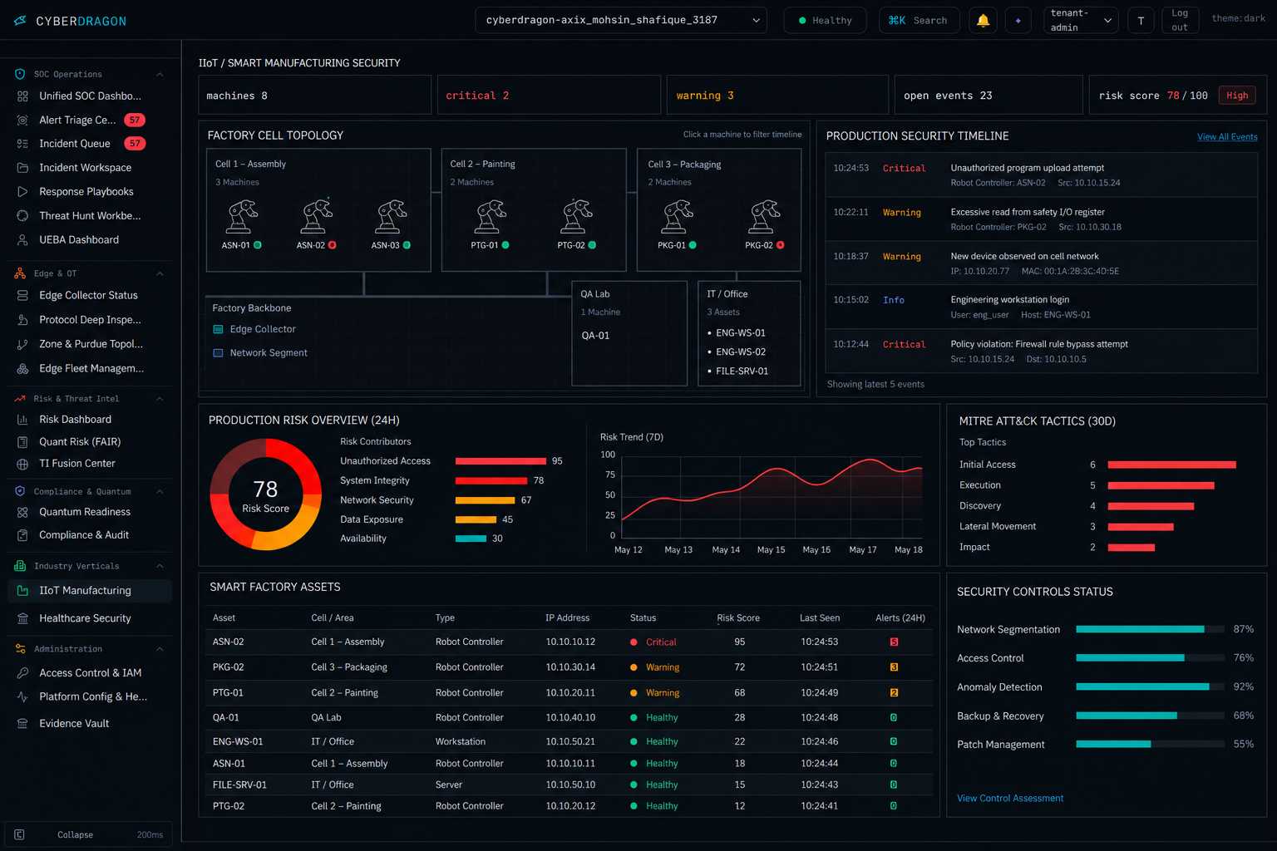Click Network Segmentation 87% progress bar
Image resolution: width=1277 pixels, height=851 pixels.
pyautogui.click(x=1150, y=629)
